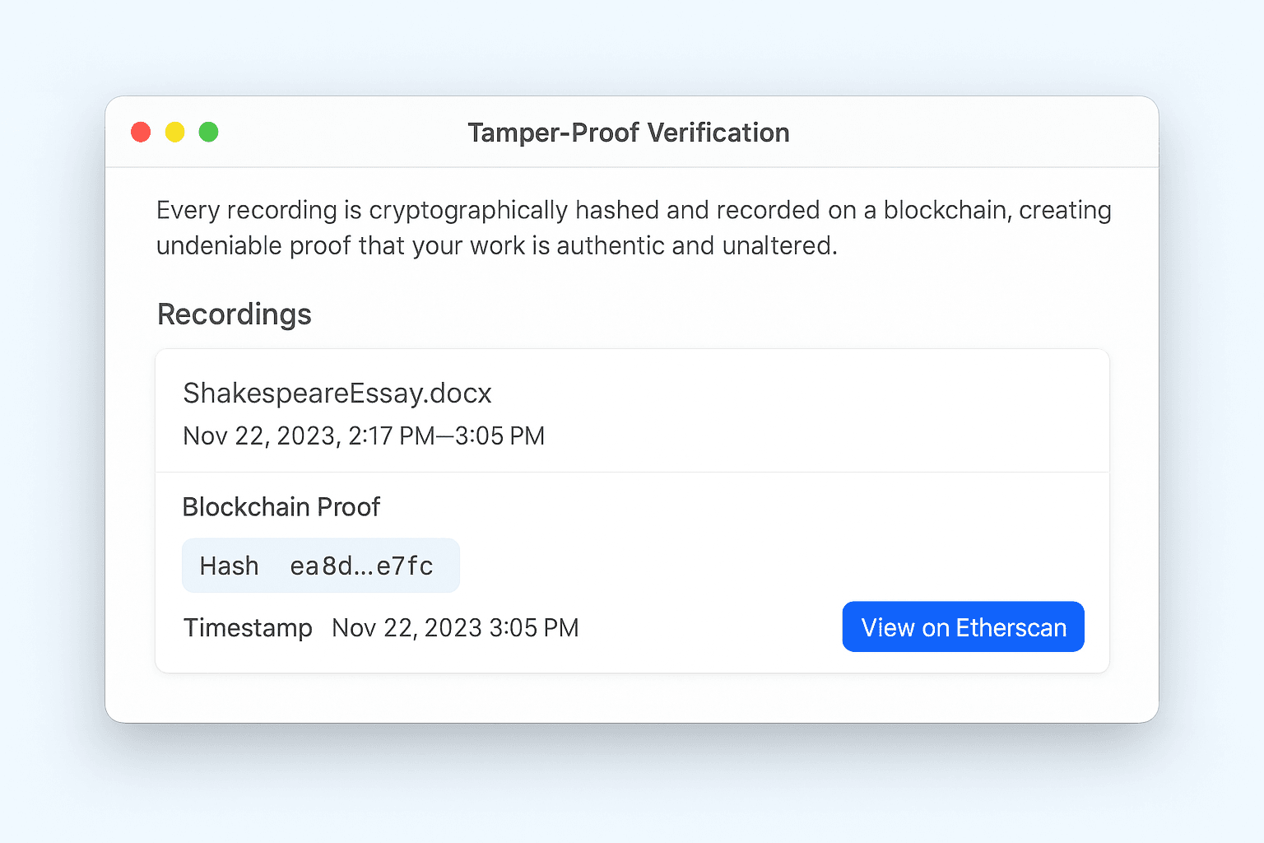Minimize the window with the yellow button
The height and width of the screenshot is (843, 1264).
pyautogui.click(x=174, y=132)
